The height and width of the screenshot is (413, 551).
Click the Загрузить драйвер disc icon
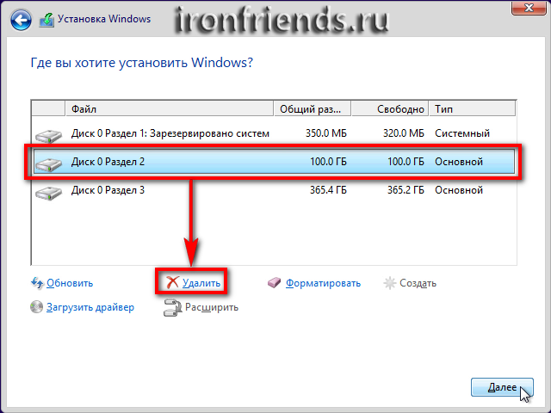coord(37,307)
